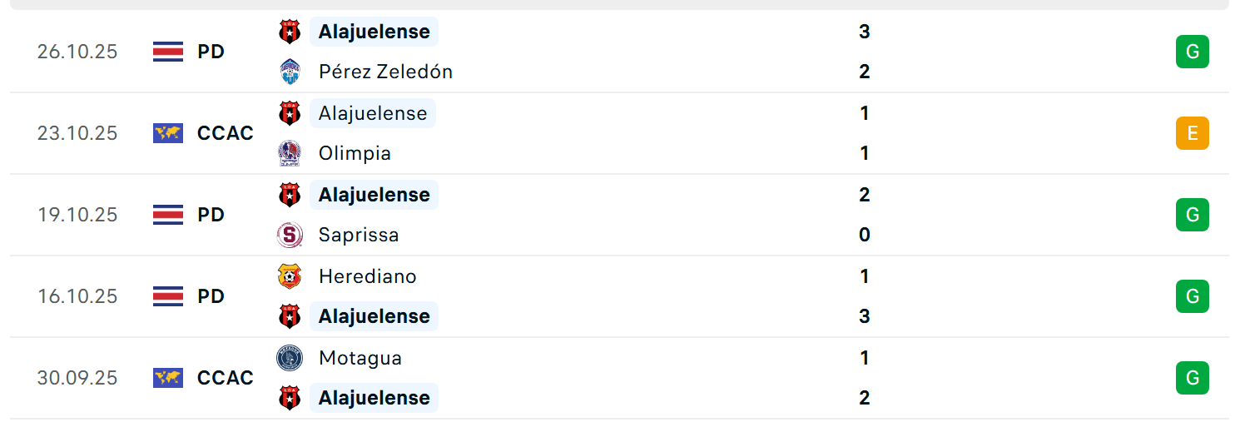Click Alajuelense crest in 26.10.25 match
This screenshot has width=1245, height=422.
click(290, 32)
